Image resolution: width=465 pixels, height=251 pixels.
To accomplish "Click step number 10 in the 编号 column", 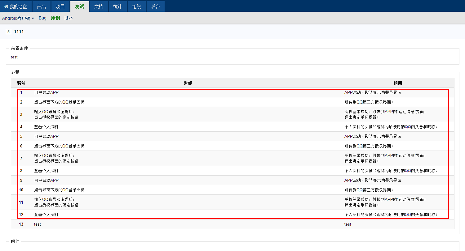I will pos(21,190).
